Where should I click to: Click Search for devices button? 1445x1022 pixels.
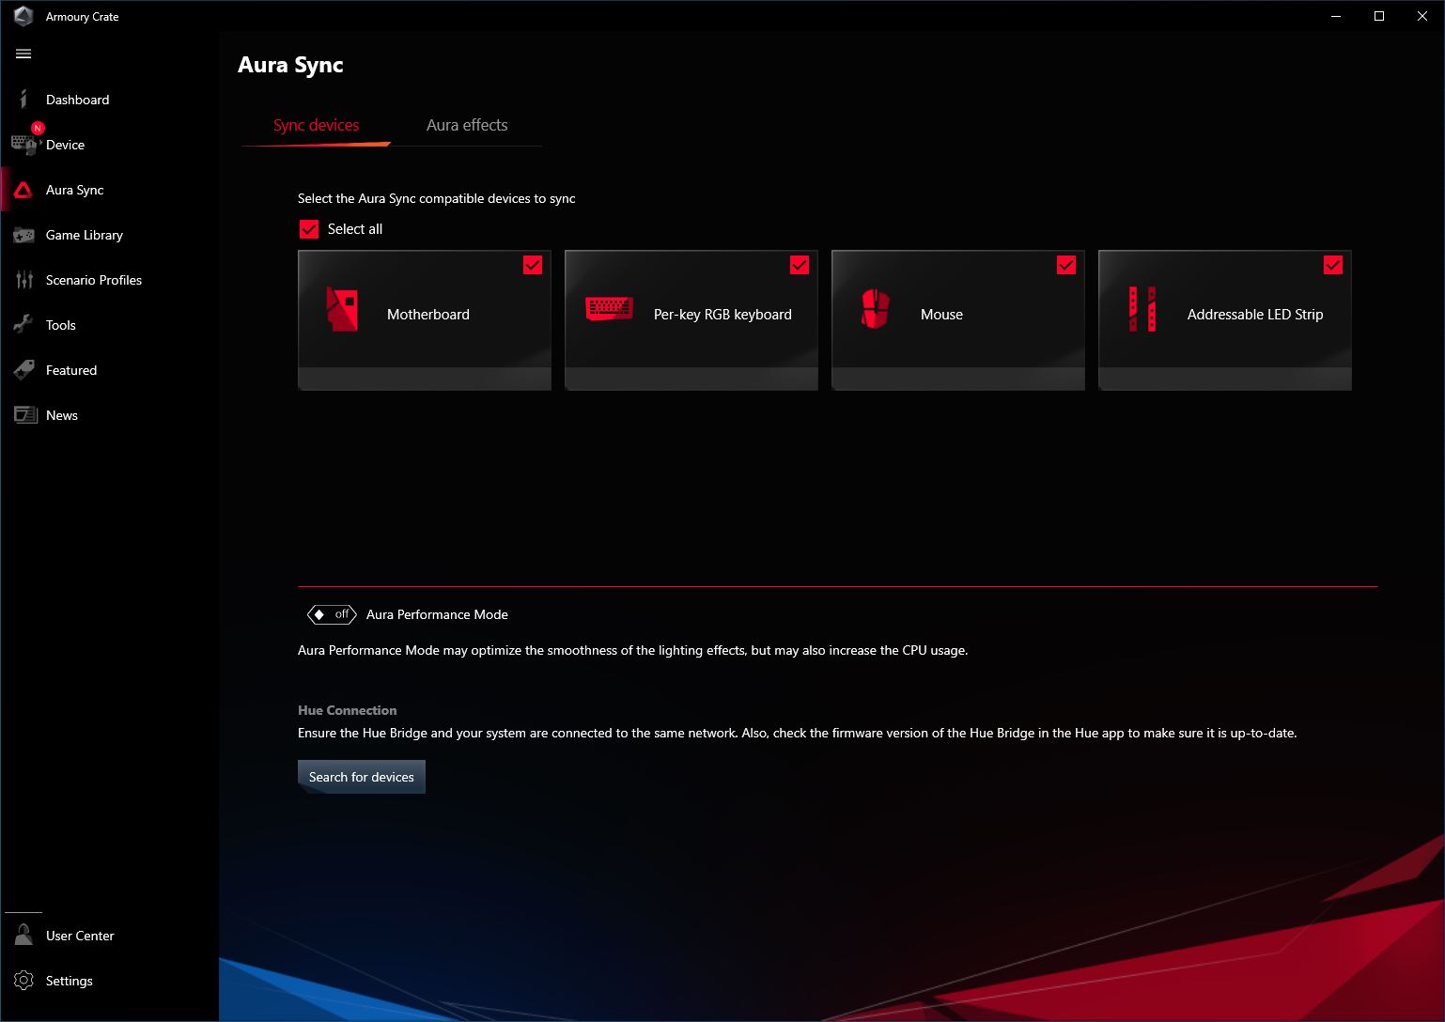(362, 777)
